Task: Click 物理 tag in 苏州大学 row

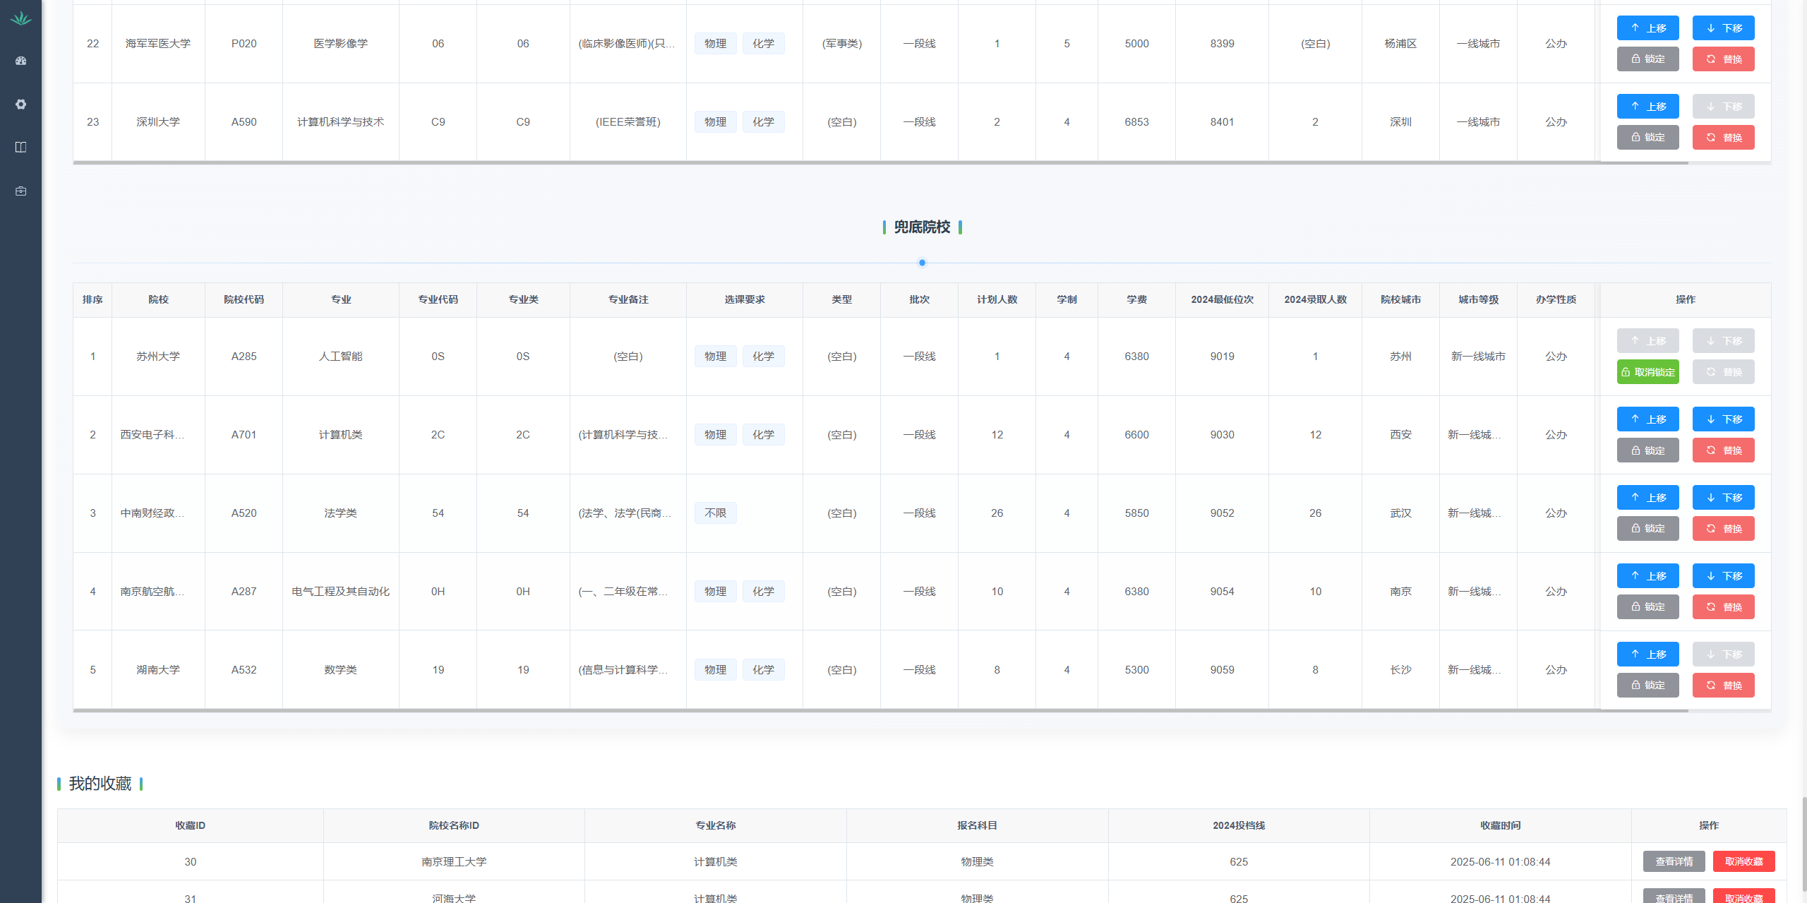Action: pyautogui.click(x=715, y=357)
